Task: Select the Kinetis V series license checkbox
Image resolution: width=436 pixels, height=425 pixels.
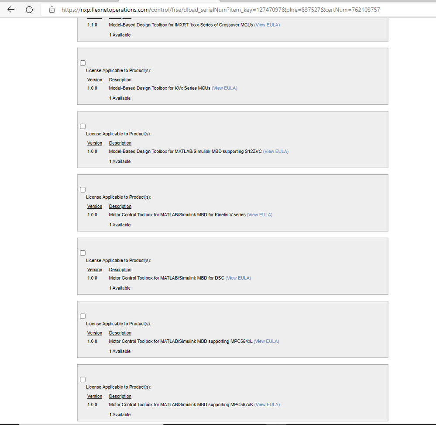Action: pyautogui.click(x=82, y=190)
